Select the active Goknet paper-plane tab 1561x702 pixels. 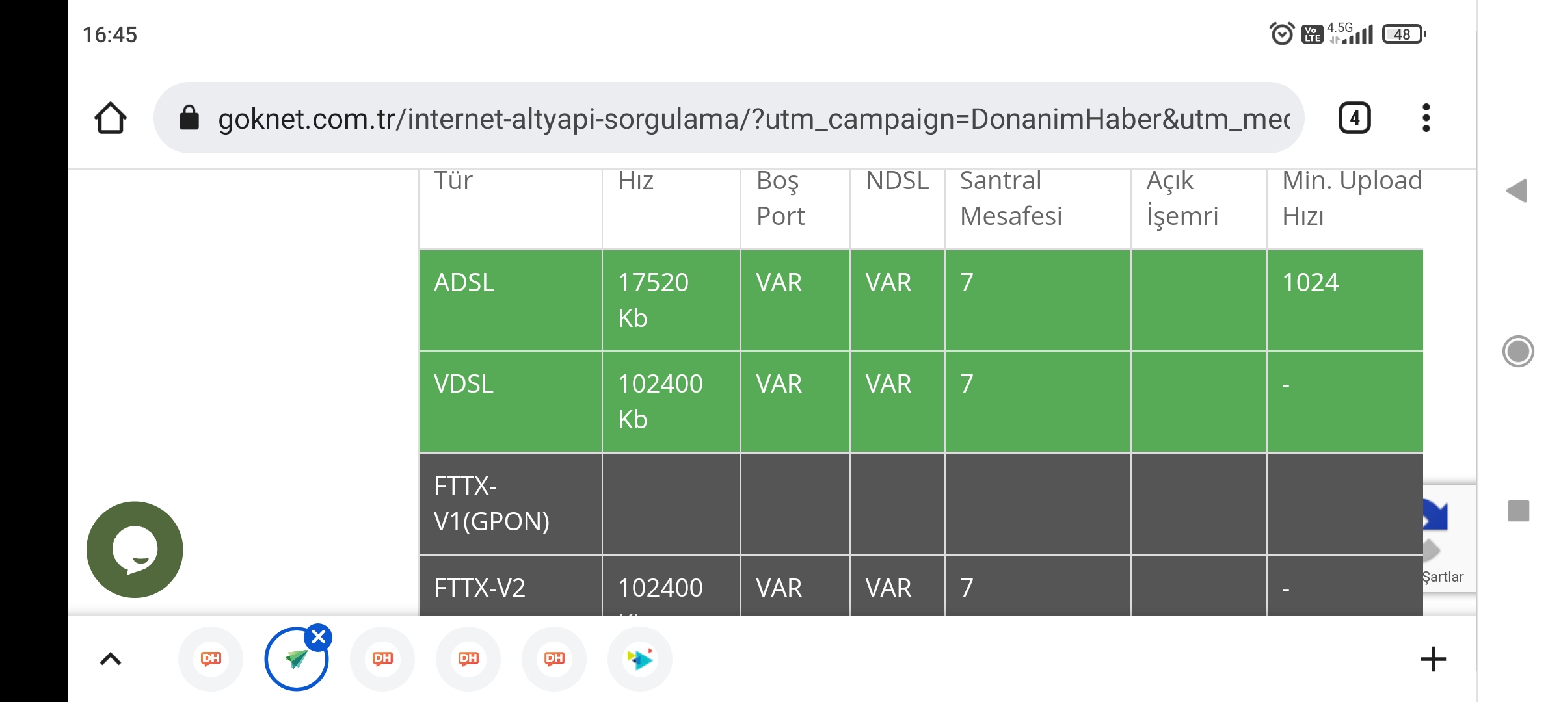click(x=297, y=659)
